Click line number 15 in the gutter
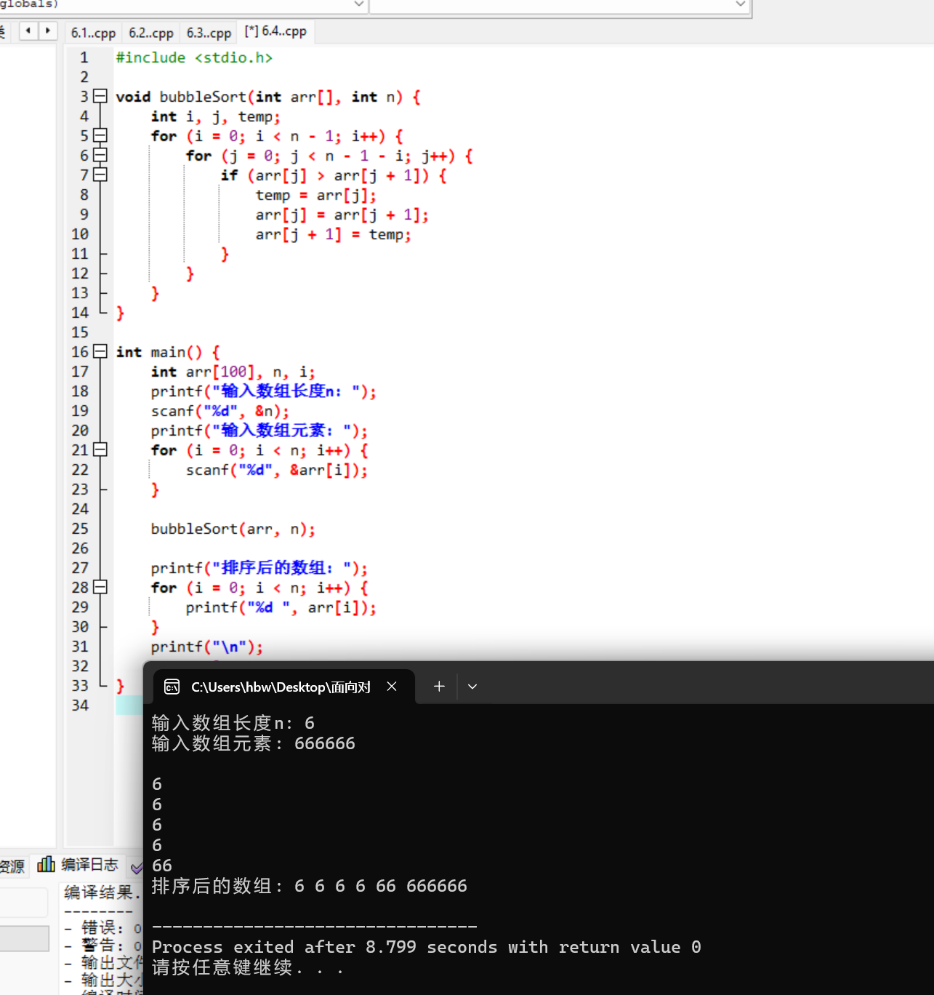Image resolution: width=934 pixels, height=995 pixels. point(80,332)
